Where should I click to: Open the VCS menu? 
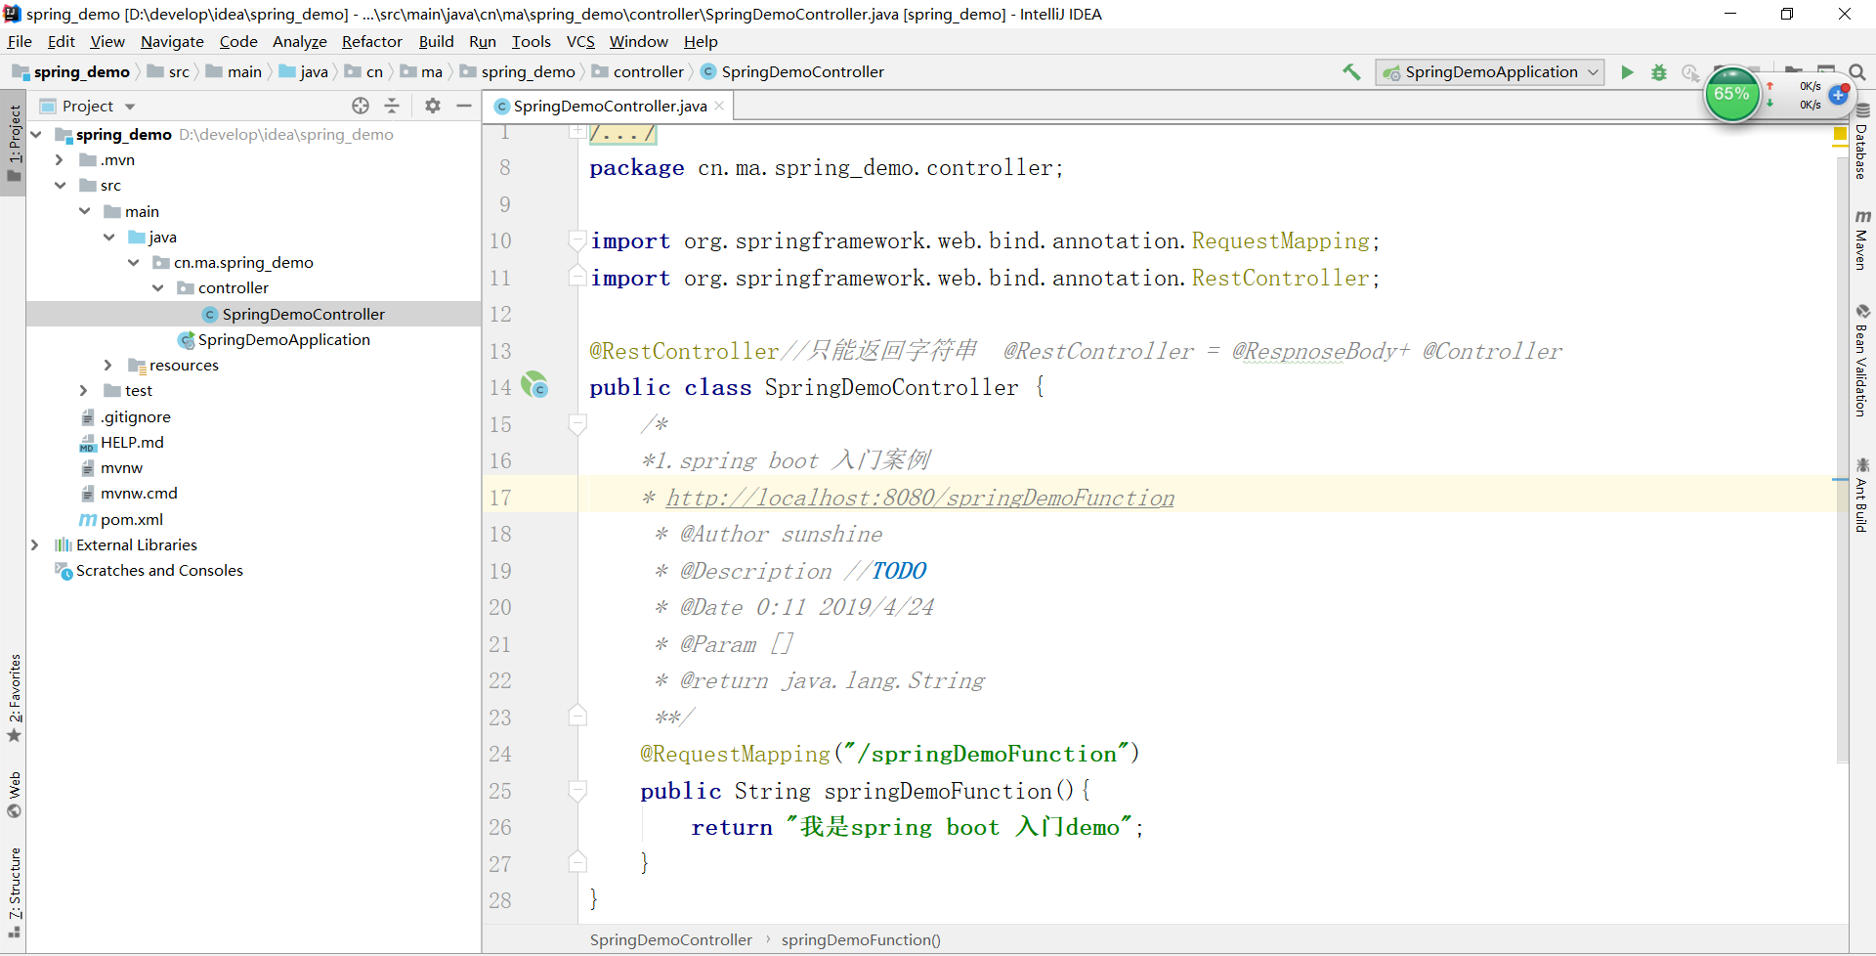click(x=580, y=41)
